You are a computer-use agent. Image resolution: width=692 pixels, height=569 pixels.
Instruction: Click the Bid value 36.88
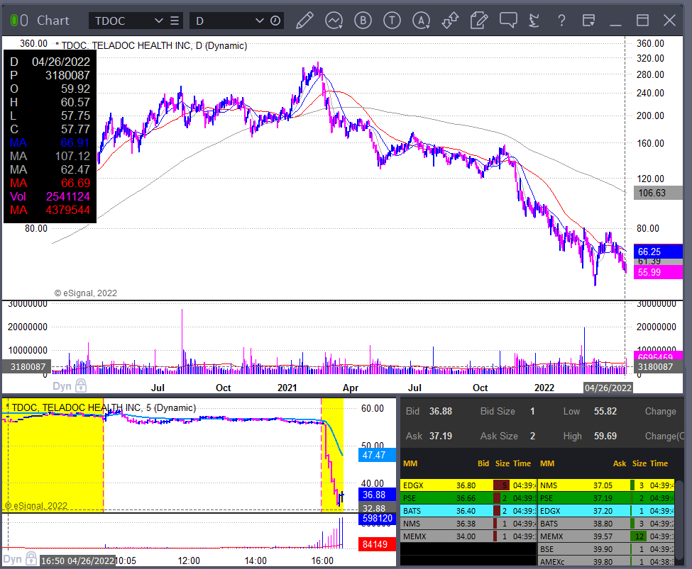[441, 411]
